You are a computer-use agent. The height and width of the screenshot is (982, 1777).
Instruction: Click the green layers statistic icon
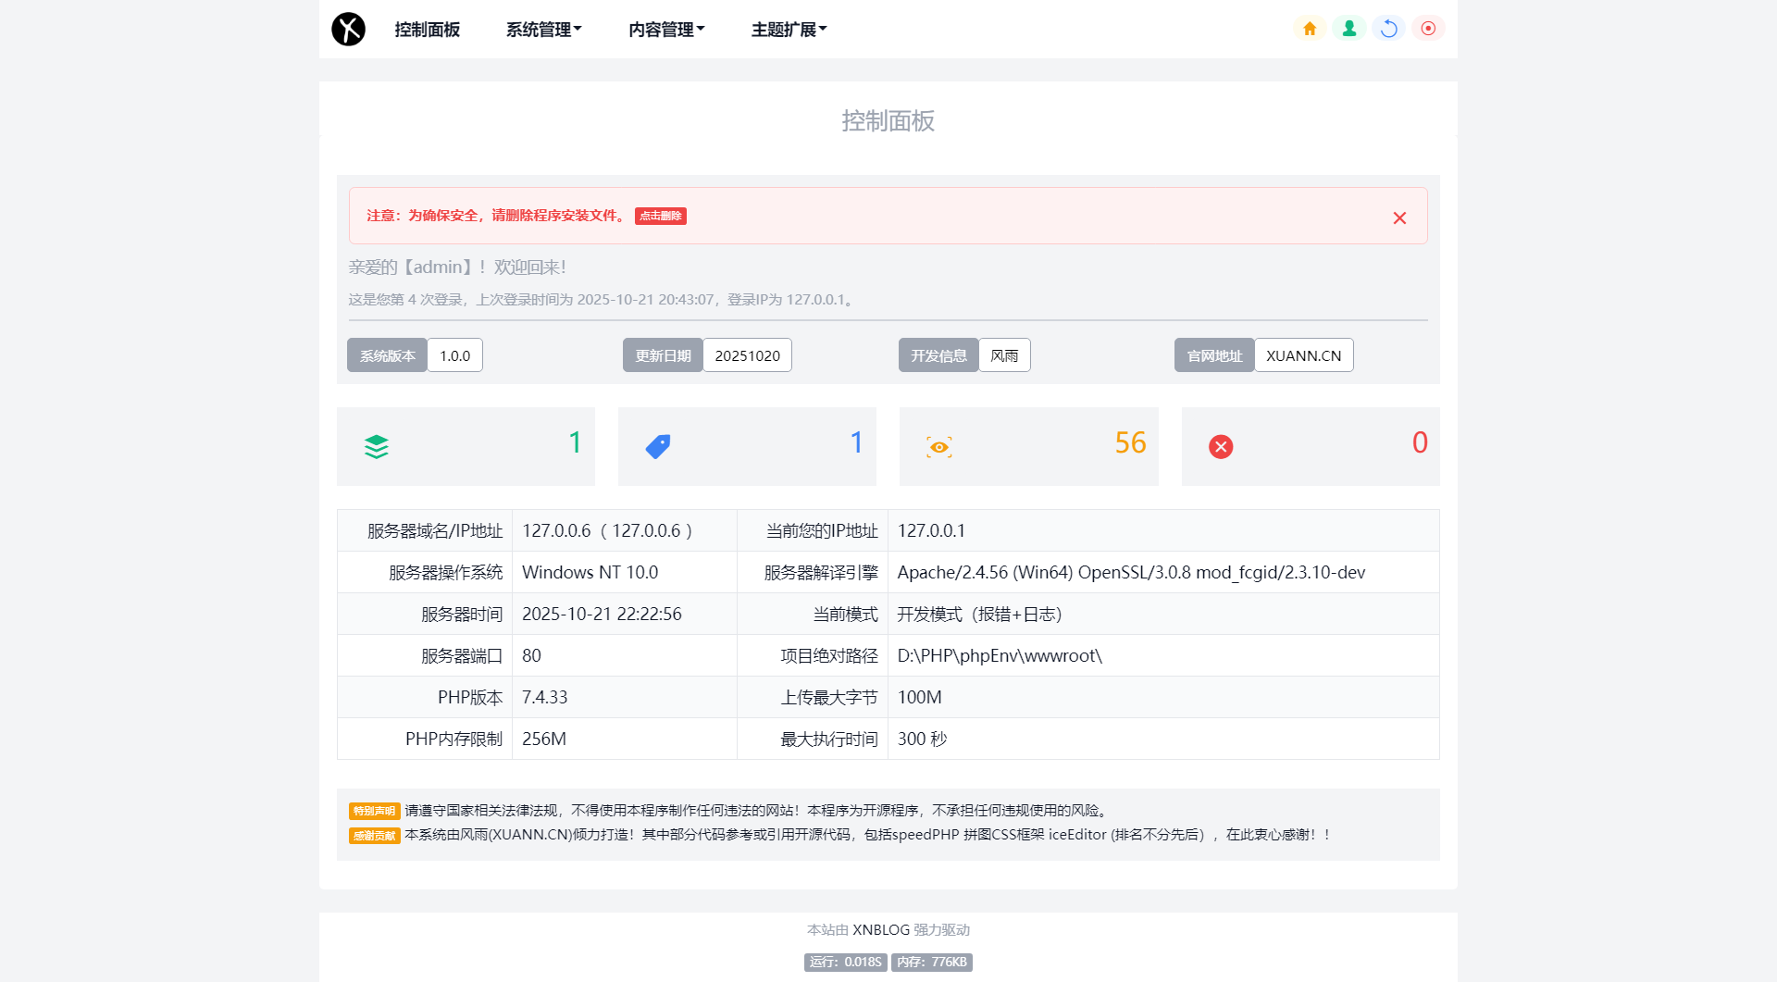(377, 446)
